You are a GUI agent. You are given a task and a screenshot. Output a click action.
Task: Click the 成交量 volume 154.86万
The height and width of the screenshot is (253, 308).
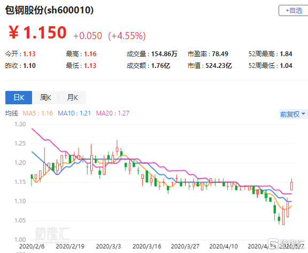[164, 54]
